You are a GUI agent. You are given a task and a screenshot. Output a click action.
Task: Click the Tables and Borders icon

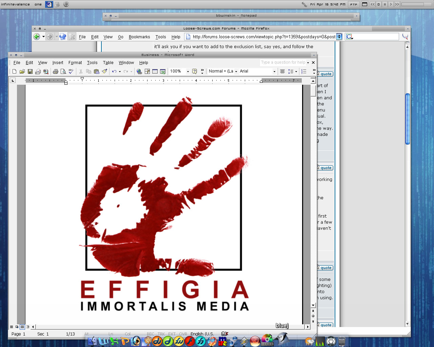click(147, 72)
